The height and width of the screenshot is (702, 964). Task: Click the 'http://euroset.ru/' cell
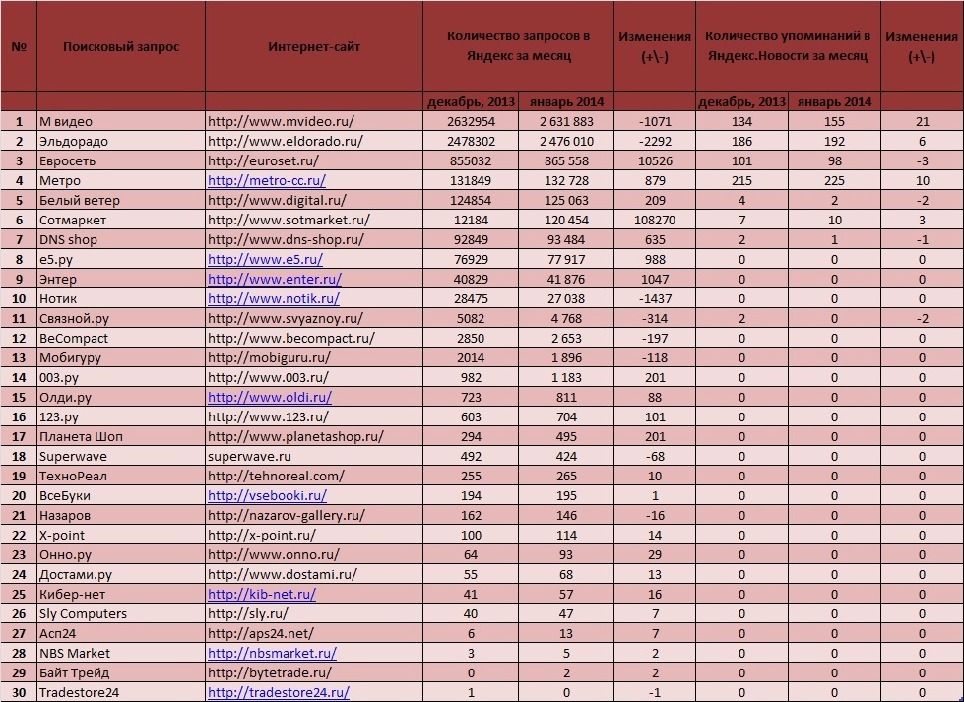pyautogui.click(x=314, y=161)
